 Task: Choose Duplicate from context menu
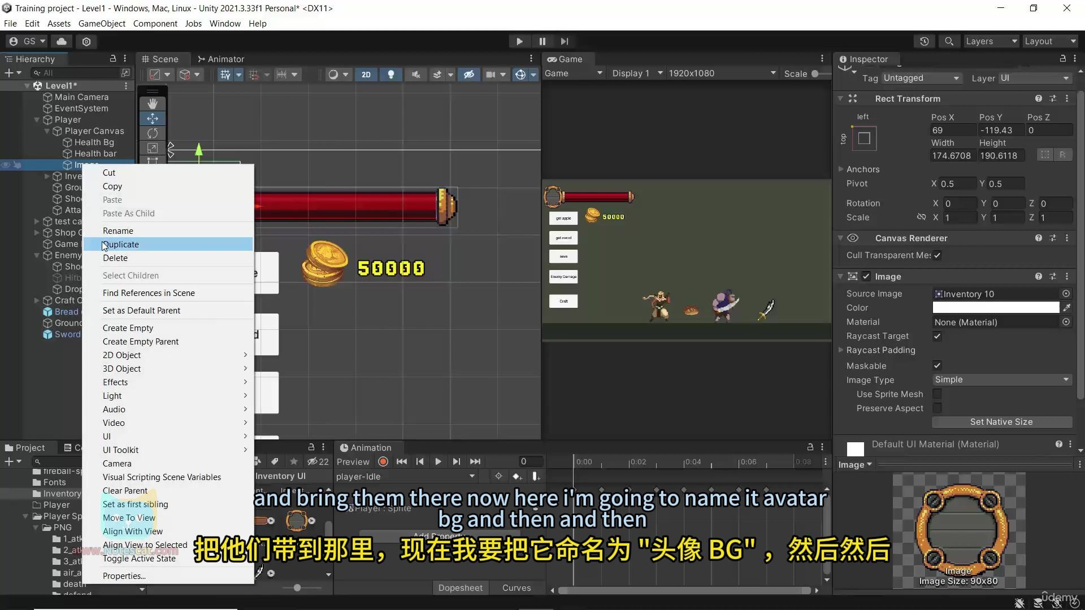[x=168, y=244]
